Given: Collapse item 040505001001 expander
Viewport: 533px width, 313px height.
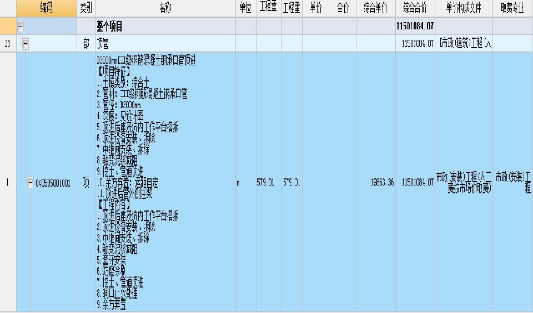Looking at the screenshot, I should click(30, 183).
